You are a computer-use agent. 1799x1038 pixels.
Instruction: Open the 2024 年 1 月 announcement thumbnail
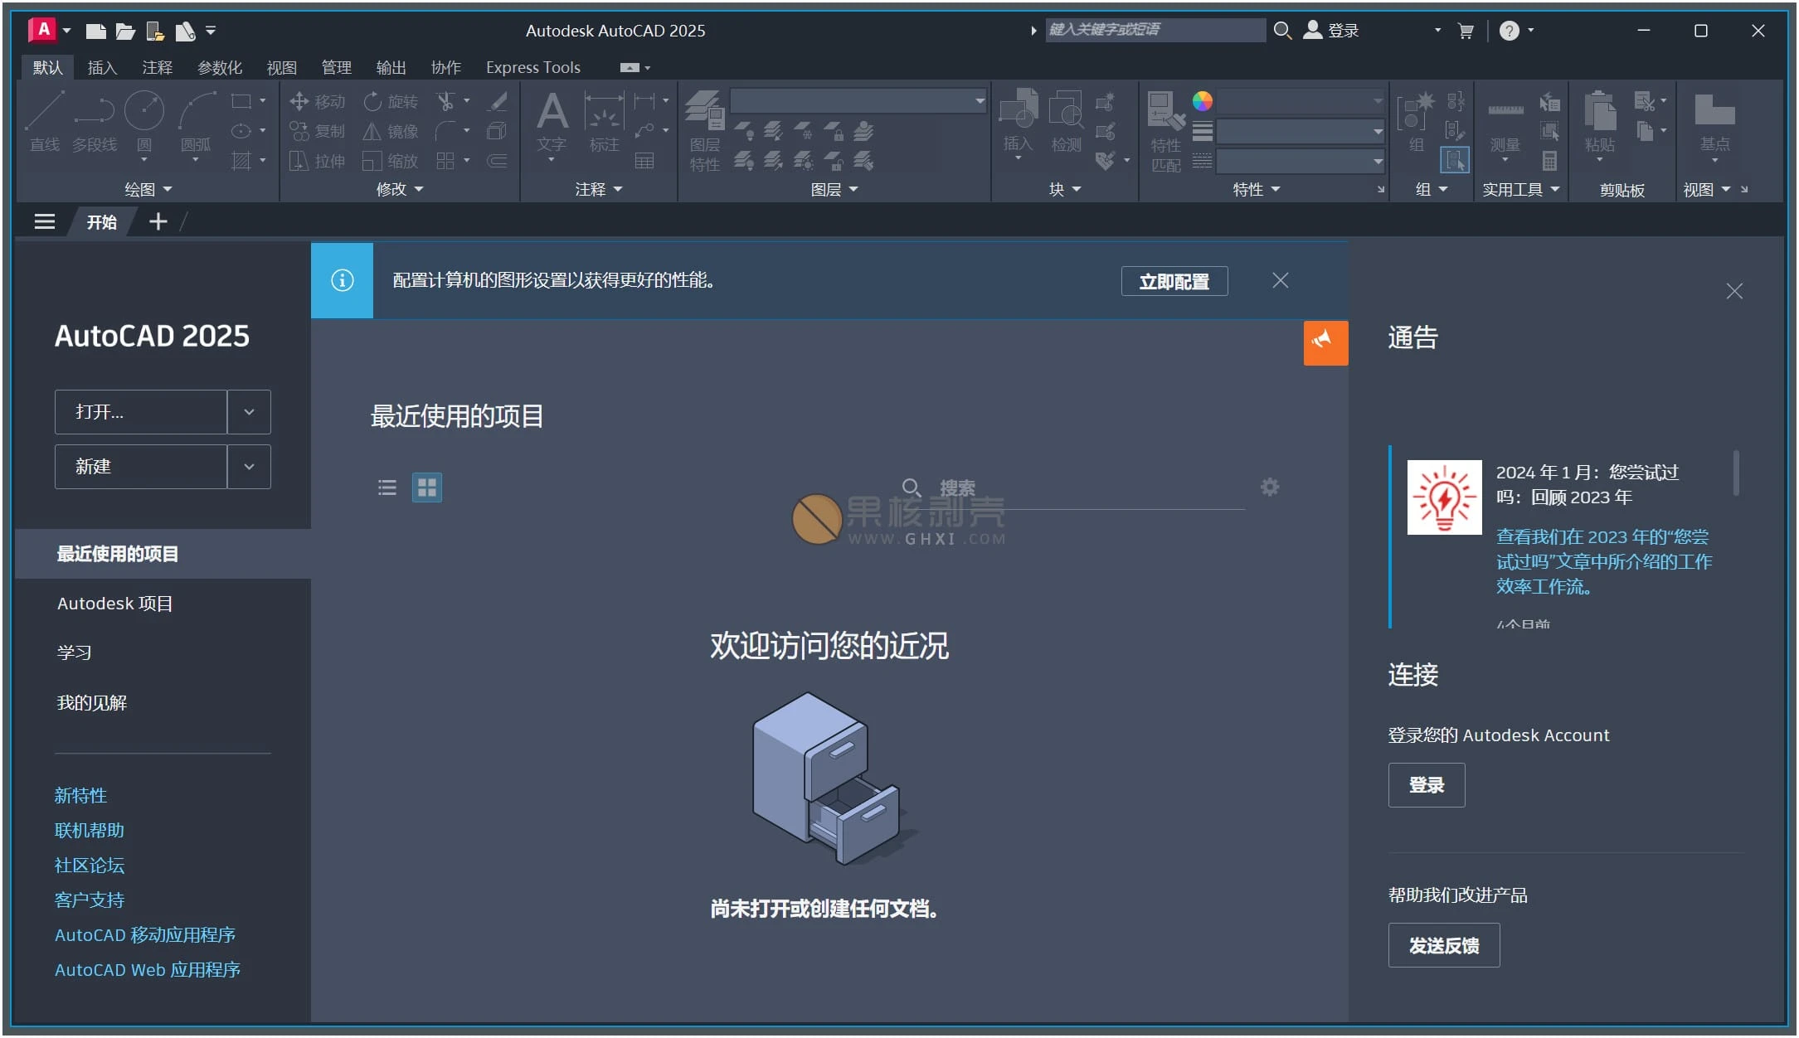[x=1444, y=497]
